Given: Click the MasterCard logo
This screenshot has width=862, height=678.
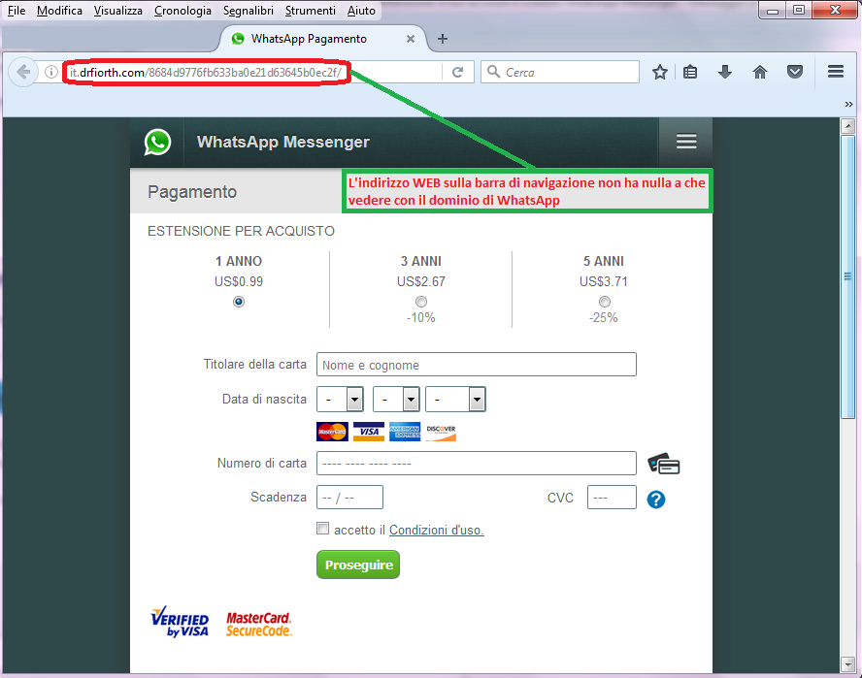Looking at the screenshot, I should (332, 432).
